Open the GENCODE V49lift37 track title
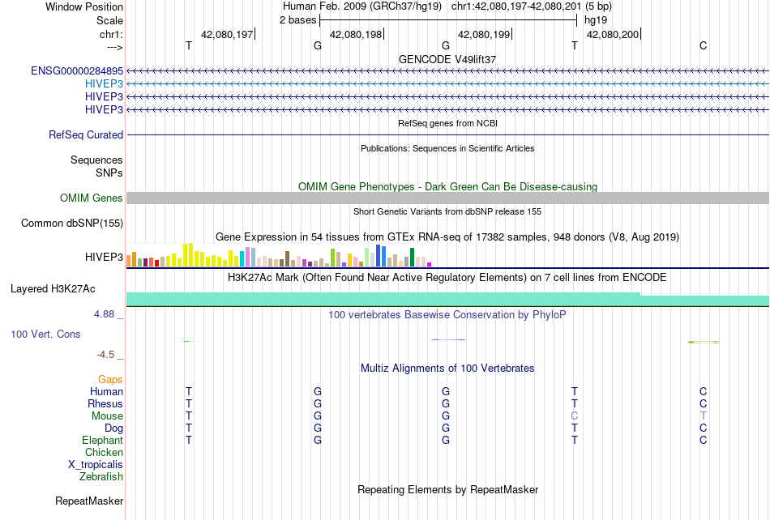770x520 pixels. click(447, 59)
